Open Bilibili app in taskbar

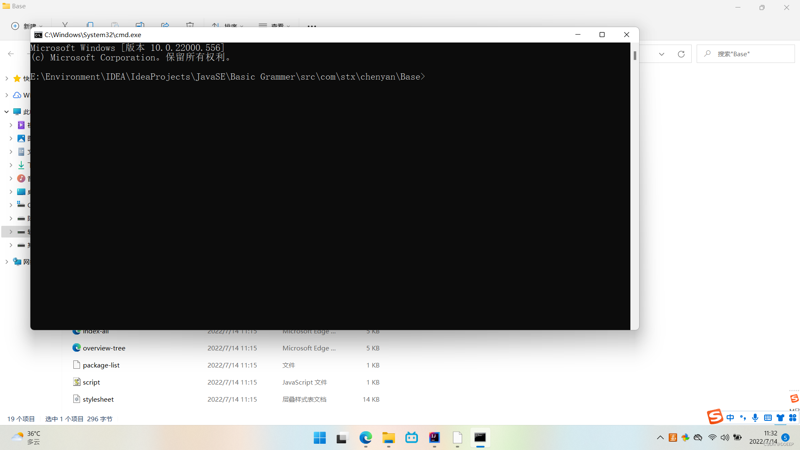click(411, 437)
